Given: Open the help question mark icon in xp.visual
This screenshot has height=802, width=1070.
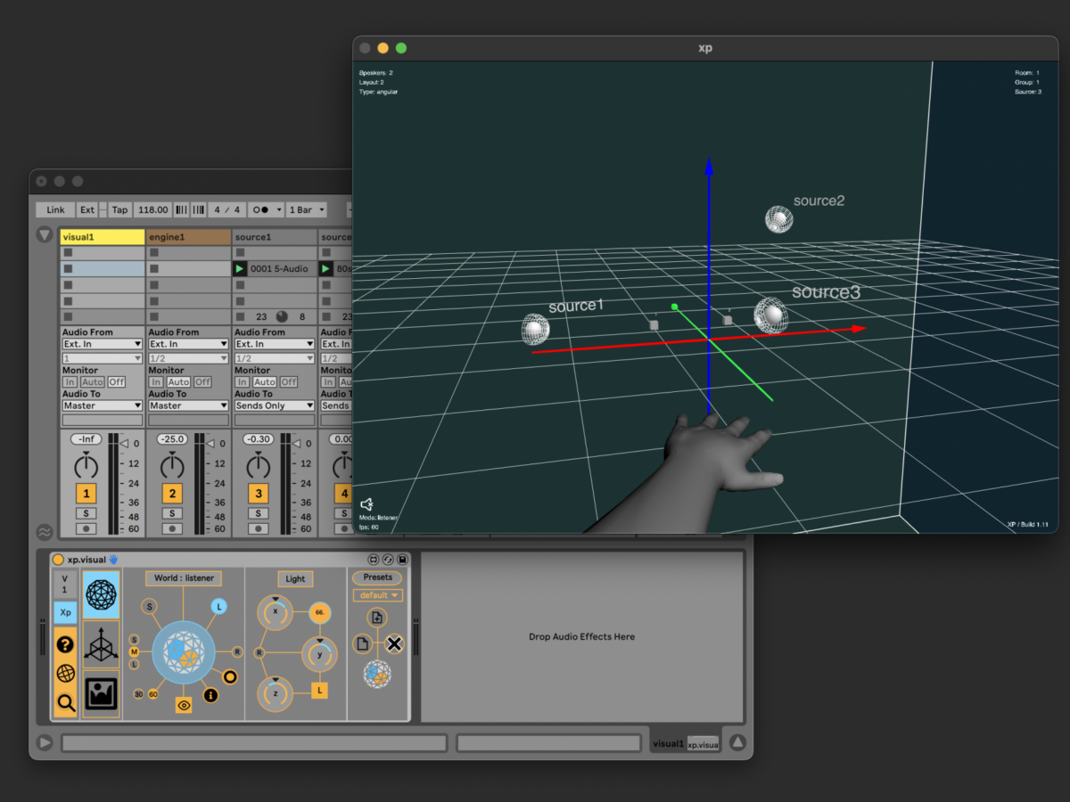Looking at the screenshot, I should pos(65,644).
